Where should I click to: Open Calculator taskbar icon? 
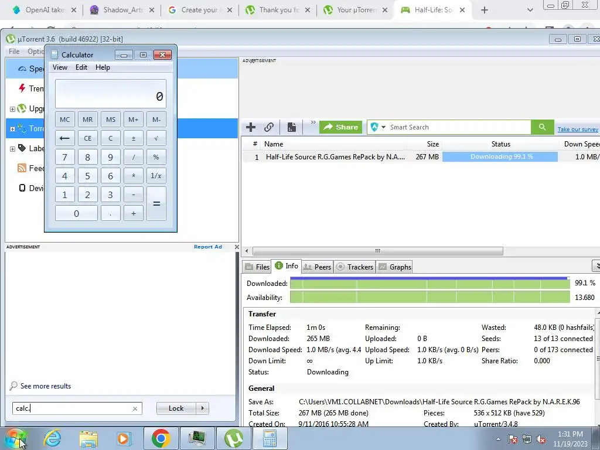[270, 438]
